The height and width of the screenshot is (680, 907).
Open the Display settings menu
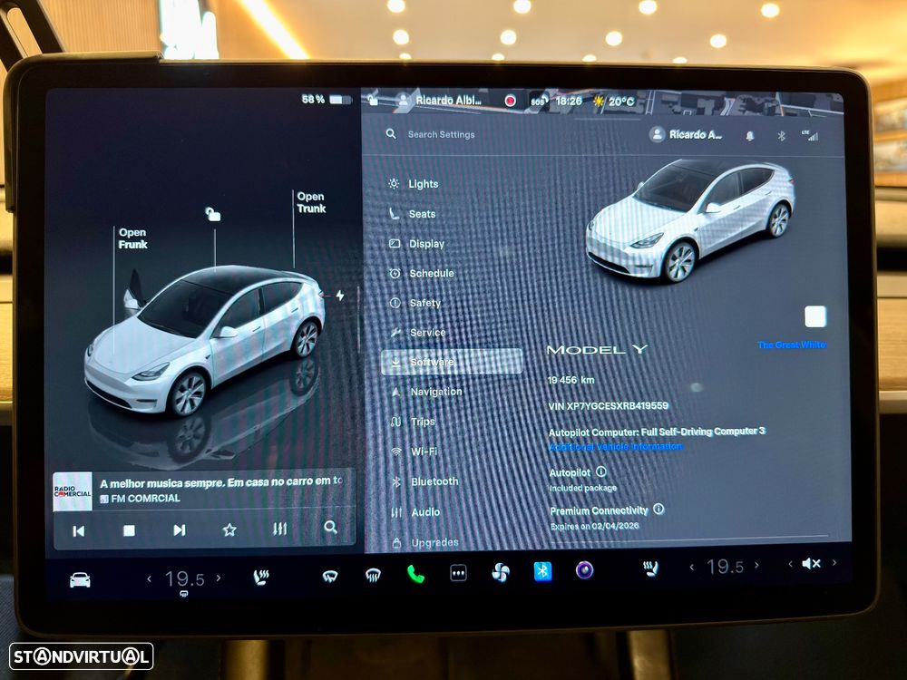pos(417,244)
